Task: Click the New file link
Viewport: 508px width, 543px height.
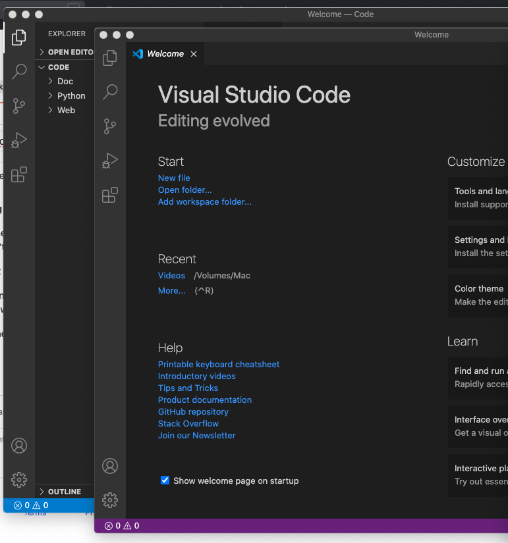Action: tap(174, 178)
